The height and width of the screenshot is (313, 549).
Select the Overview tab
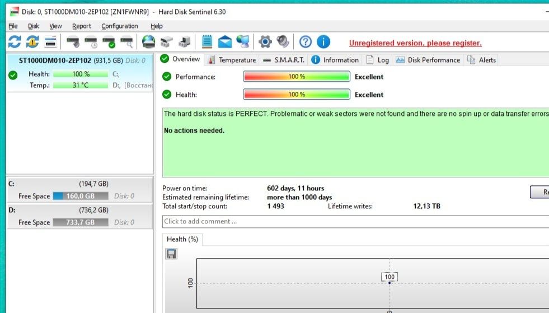(180, 59)
